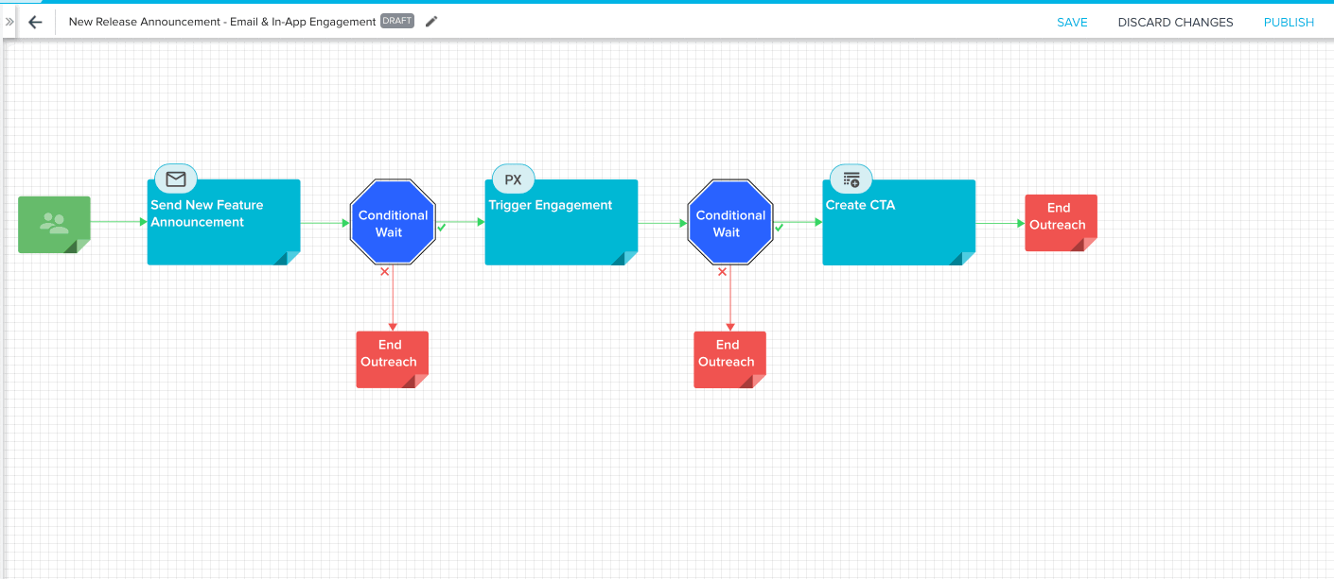This screenshot has width=1334, height=579.
Task: Click the Create CTA list icon
Action: tap(851, 179)
